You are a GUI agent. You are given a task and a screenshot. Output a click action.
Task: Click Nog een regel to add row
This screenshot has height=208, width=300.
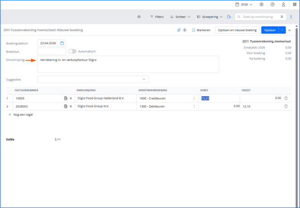click(x=20, y=114)
